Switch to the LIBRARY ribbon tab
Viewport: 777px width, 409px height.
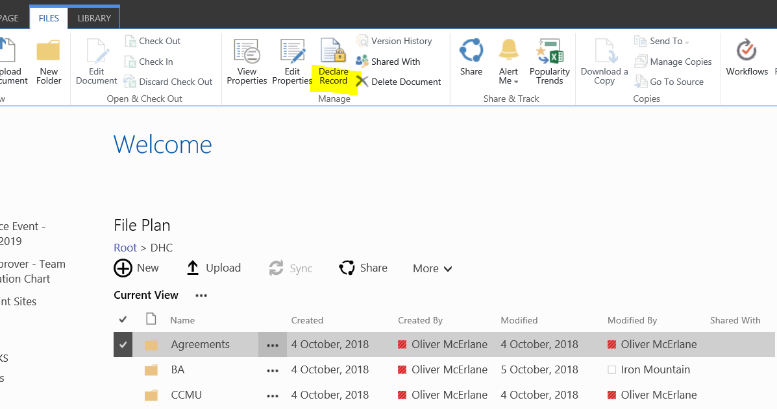tap(94, 18)
